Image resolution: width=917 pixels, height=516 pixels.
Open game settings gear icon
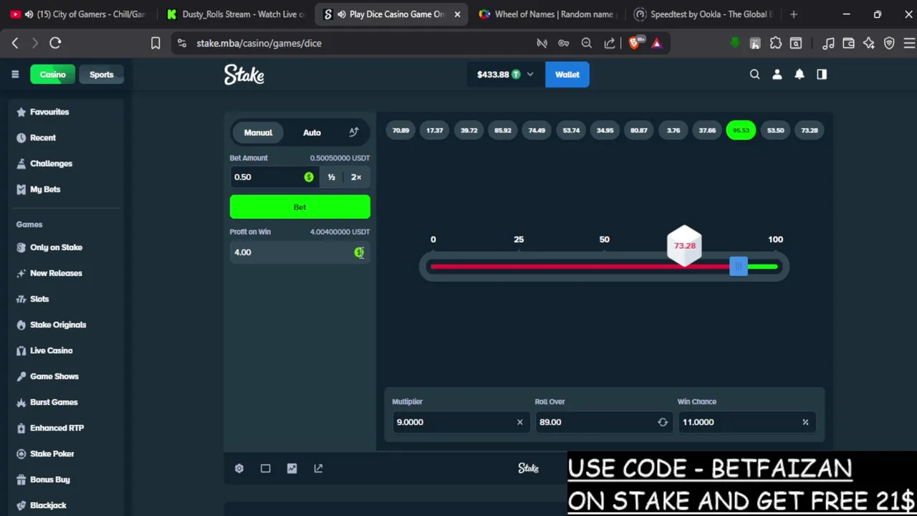tap(239, 468)
